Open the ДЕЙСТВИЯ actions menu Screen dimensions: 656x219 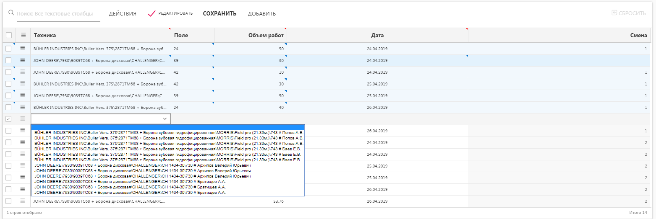(123, 13)
